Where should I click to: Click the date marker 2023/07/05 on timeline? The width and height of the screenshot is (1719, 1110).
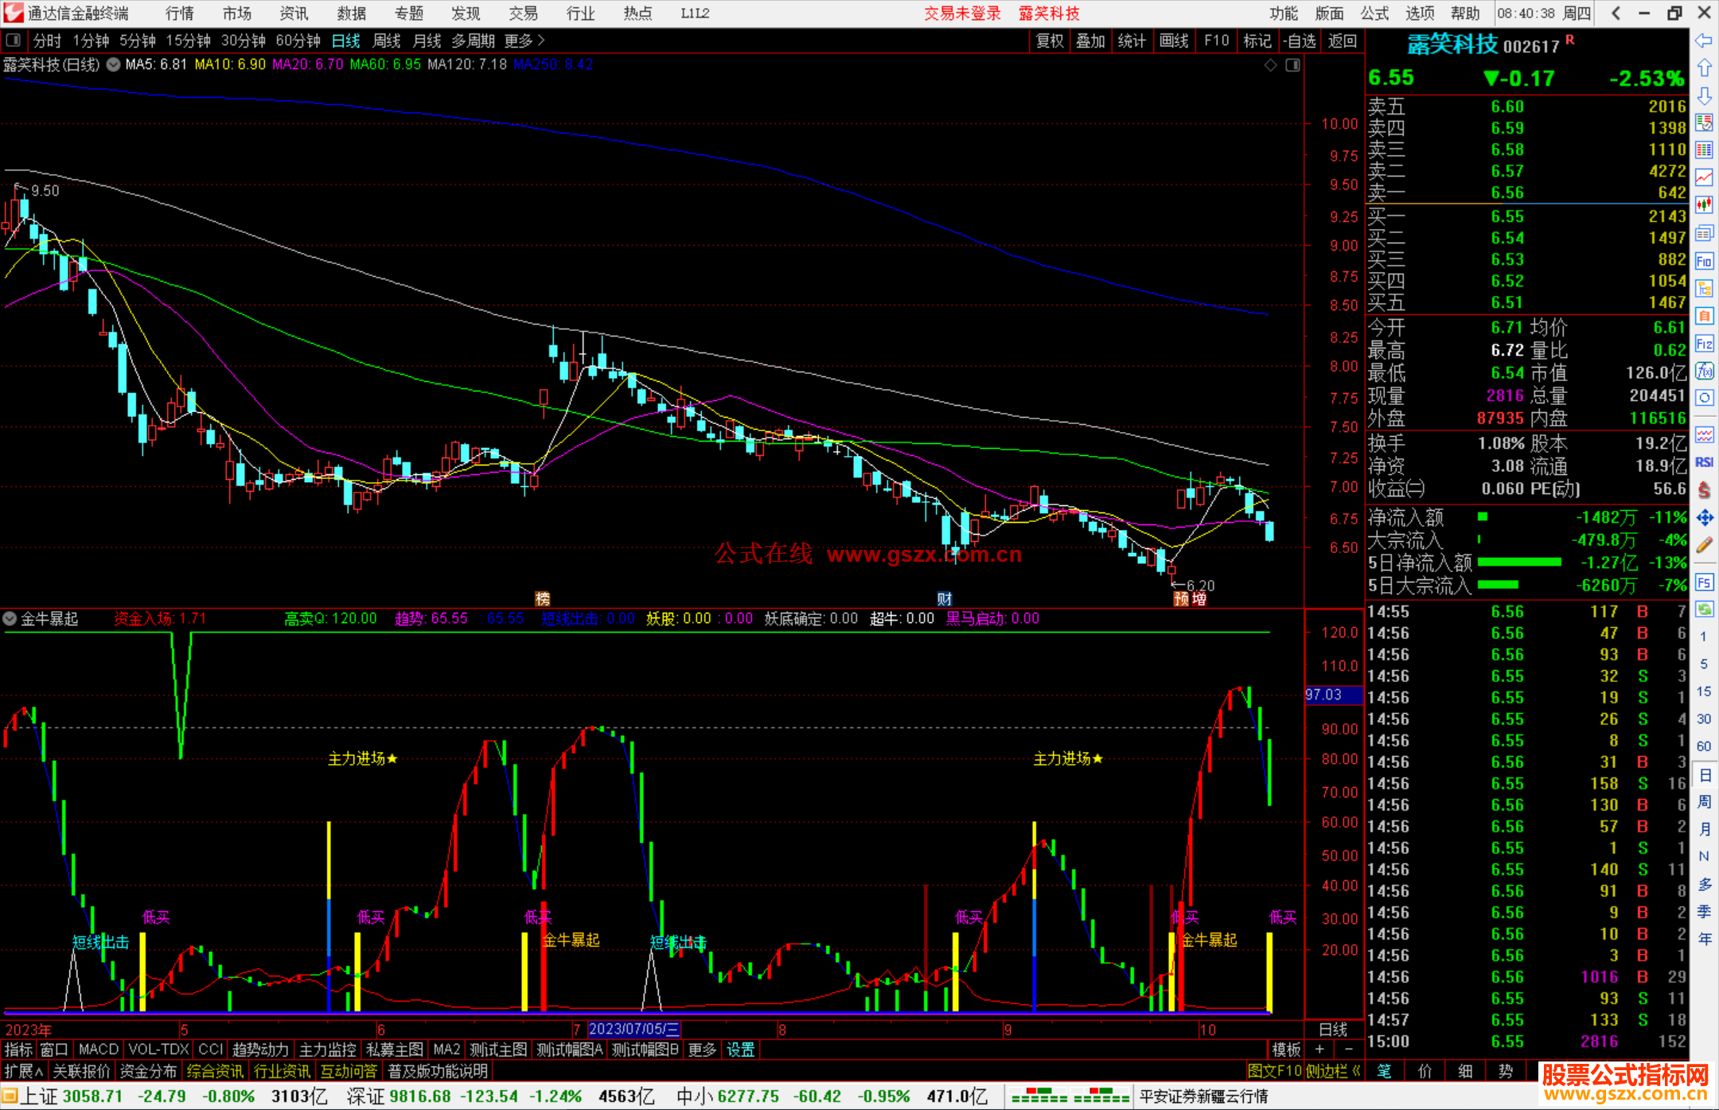(633, 1029)
